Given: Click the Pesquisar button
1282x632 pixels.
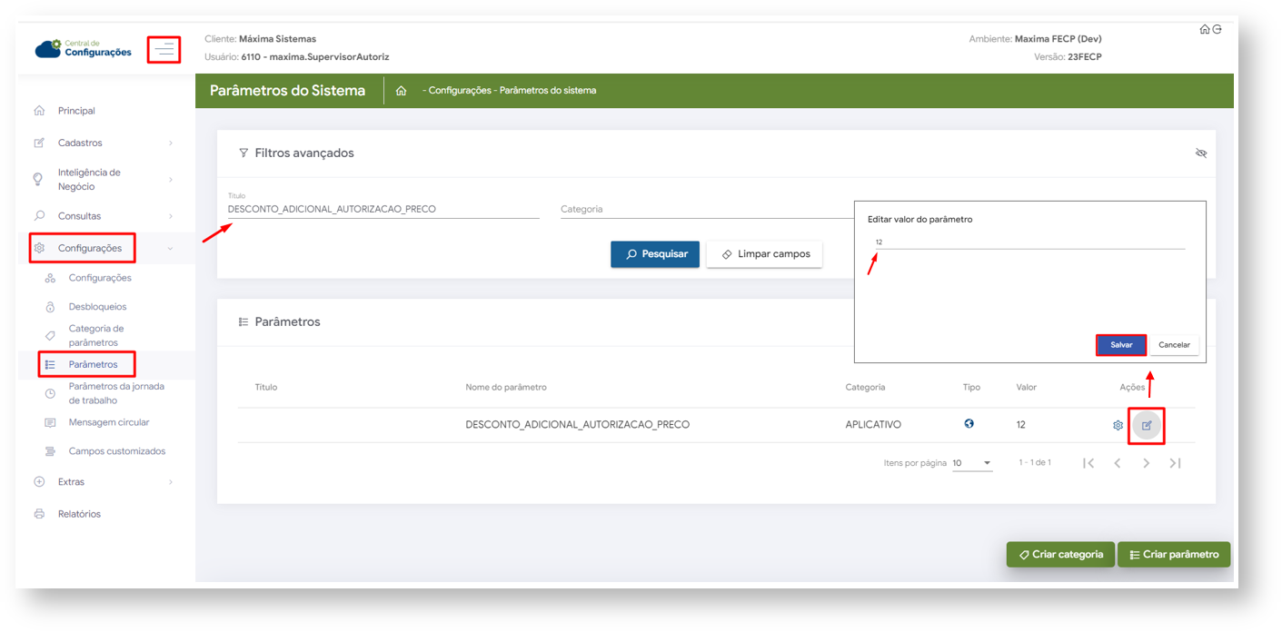Looking at the screenshot, I should (x=655, y=254).
